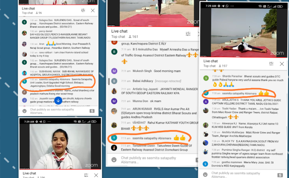Close the 197-viewer live chat panel

(281, 63)
